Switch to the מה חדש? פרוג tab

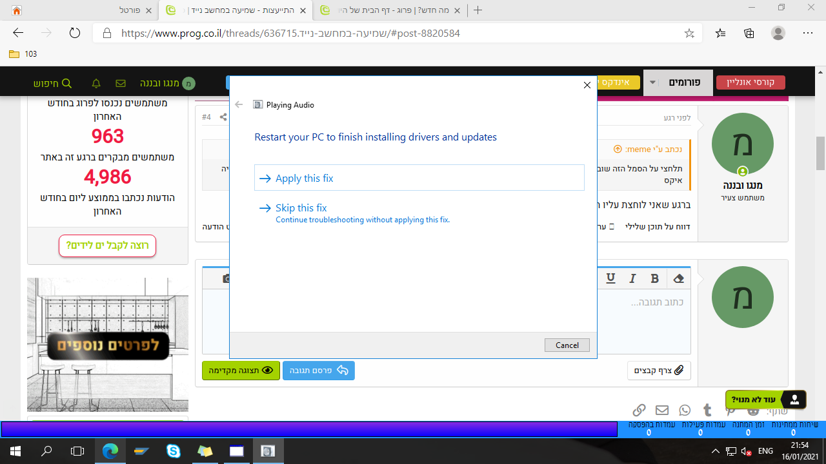391,10
